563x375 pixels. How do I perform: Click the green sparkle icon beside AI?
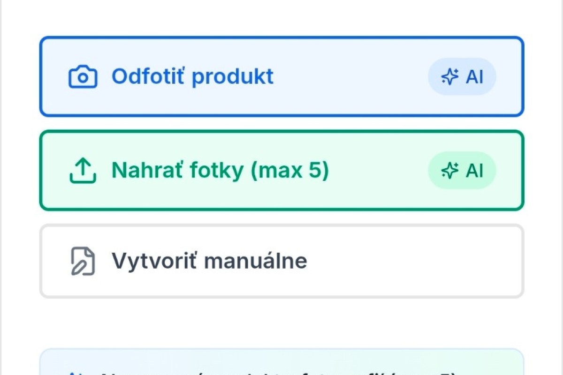pyautogui.click(x=449, y=171)
